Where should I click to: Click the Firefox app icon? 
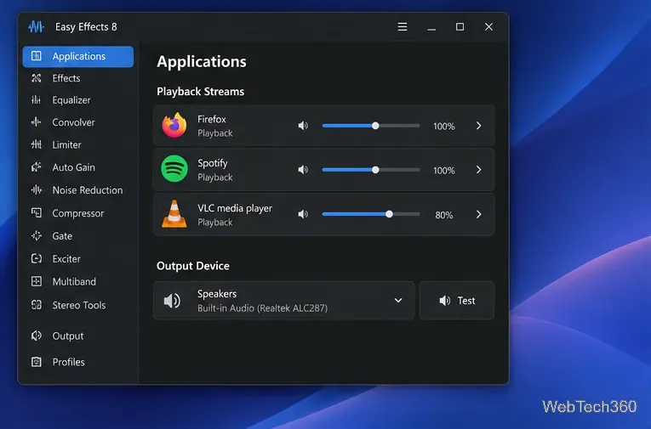(174, 125)
